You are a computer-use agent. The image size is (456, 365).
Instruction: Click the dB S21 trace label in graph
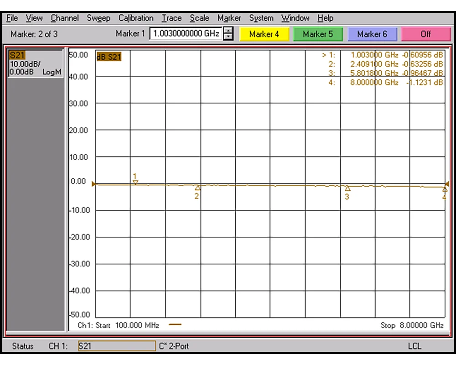point(109,57)
